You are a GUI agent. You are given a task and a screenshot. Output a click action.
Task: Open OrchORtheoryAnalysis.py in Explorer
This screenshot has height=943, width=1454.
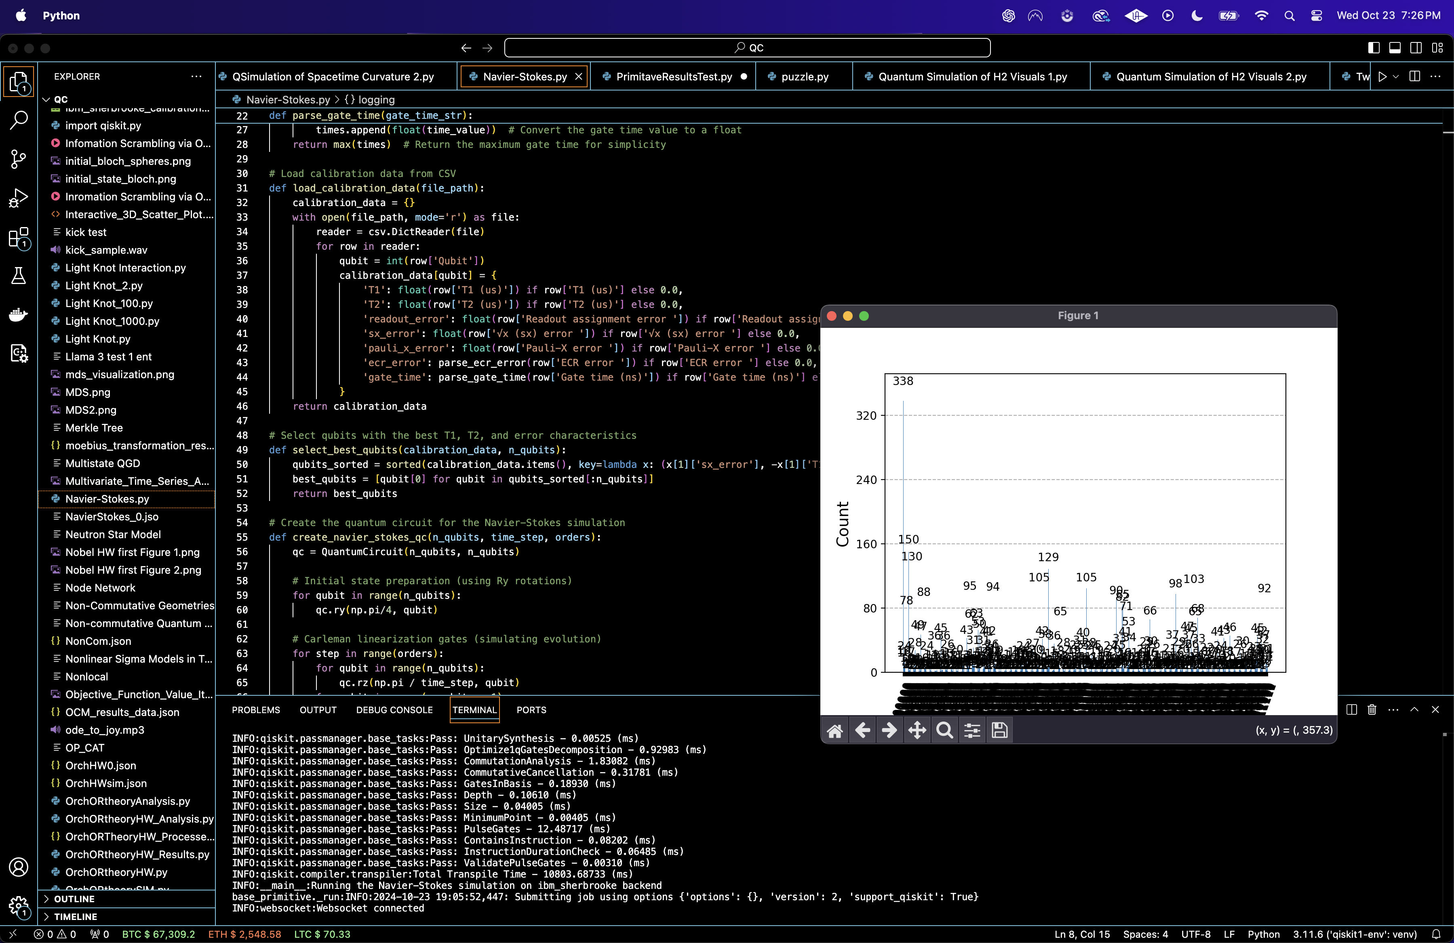coord(127,801)
